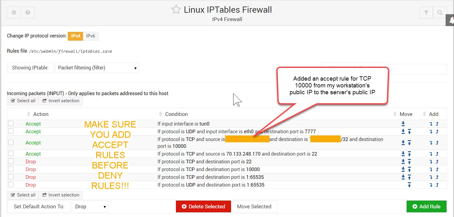The image size is (454, 217).
Task: Sort rules by the Action column
Action: point(41,114)
